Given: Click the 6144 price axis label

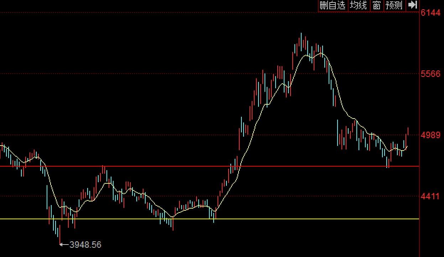Looking at the screenshot, I should [430, 13].
